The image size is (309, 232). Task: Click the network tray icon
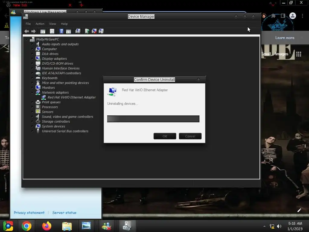272,226
